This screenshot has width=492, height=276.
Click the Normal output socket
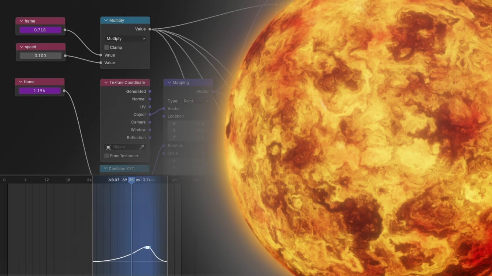[x=150, y=99]
